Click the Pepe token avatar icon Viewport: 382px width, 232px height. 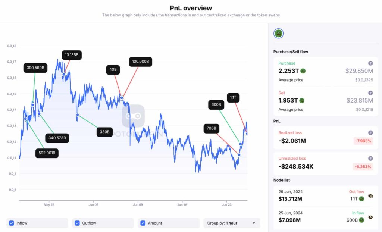279,34
